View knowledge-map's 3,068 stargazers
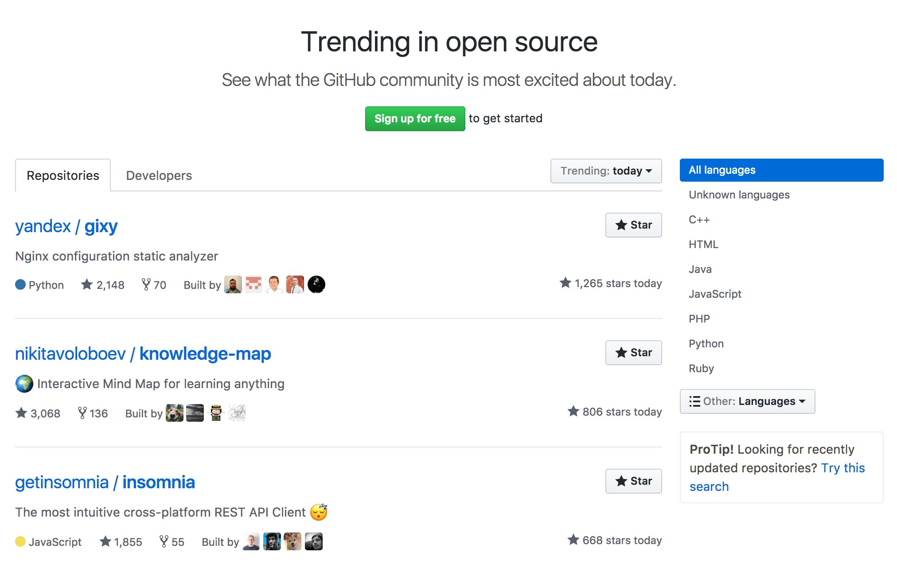The width and height of the screenshot is (897, 568). [x=38, y=413]
